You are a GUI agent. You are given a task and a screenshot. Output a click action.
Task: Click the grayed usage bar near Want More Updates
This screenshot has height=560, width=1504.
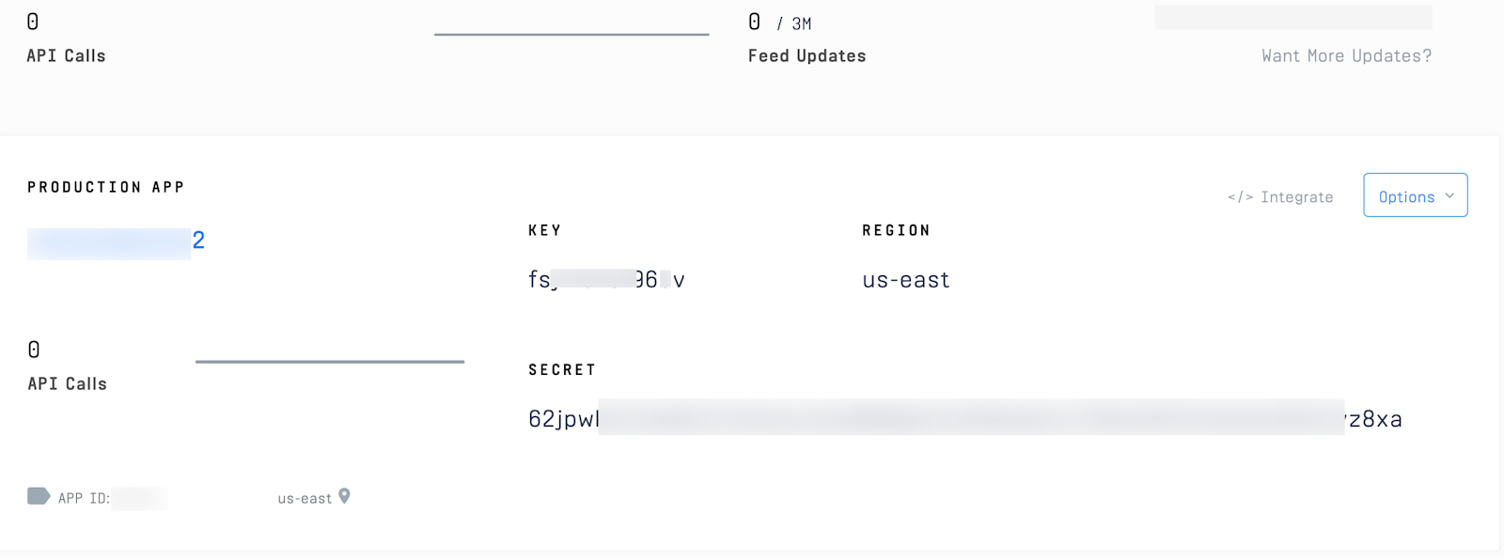click(x=1292, y=17)
